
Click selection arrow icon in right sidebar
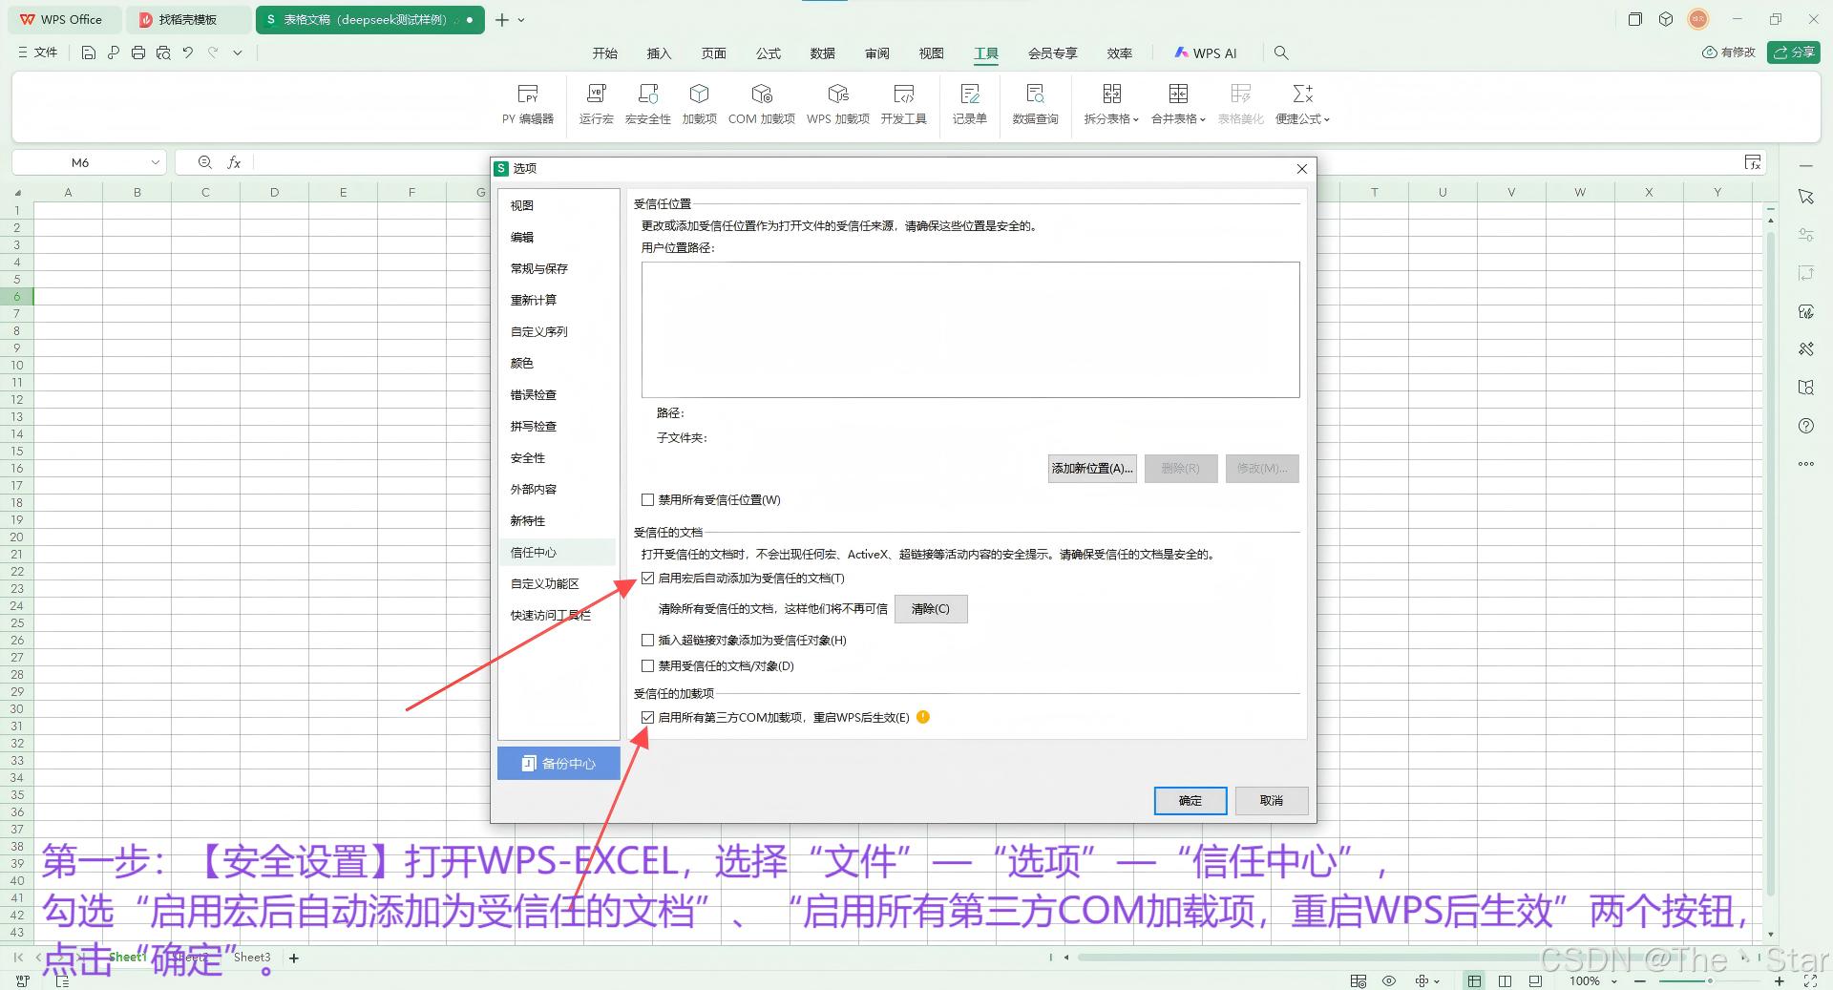coord(1806,197)
